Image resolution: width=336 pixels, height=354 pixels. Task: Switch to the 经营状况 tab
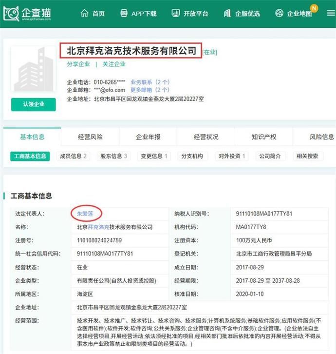point(206,137)
